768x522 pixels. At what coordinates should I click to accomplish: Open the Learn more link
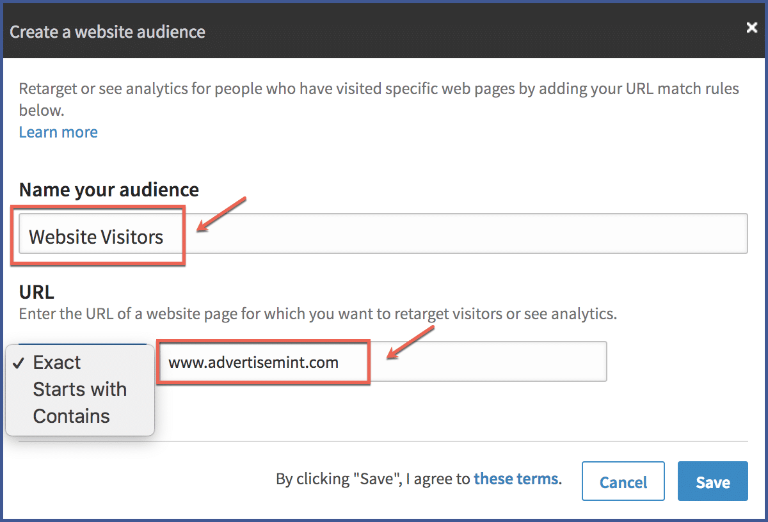[x=58, y=132]
